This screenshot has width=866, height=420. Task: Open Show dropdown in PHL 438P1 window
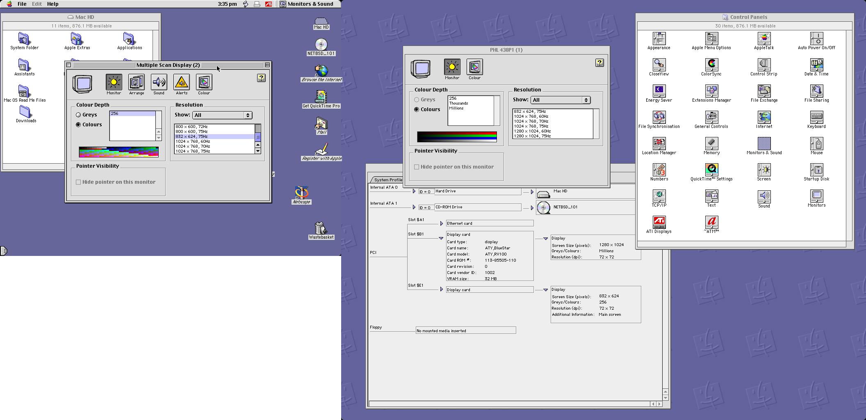[x=561, y=100]
